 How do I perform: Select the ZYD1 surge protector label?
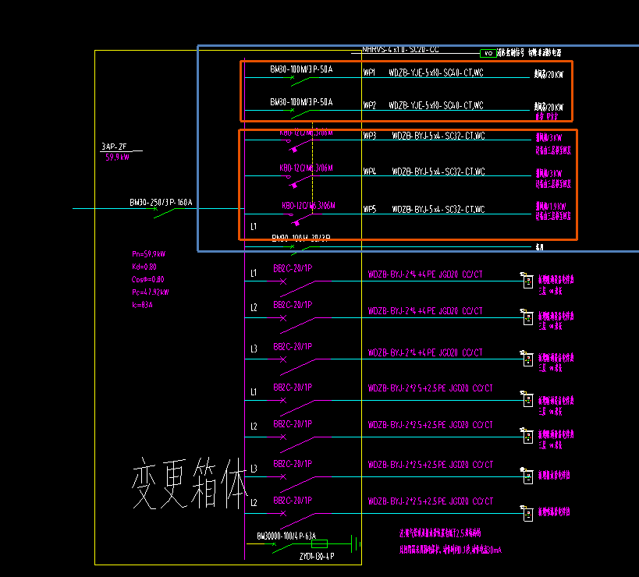point(317,556)
